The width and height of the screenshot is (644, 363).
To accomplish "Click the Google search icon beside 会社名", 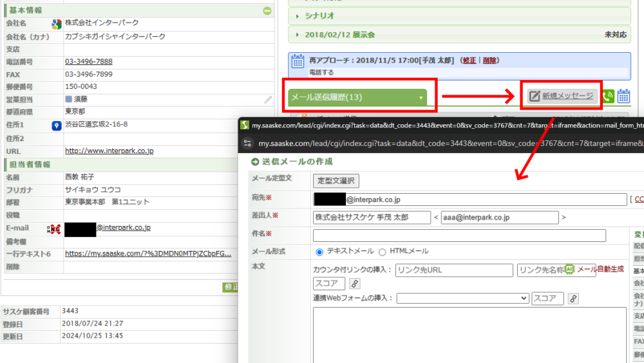I will (57, 24).
